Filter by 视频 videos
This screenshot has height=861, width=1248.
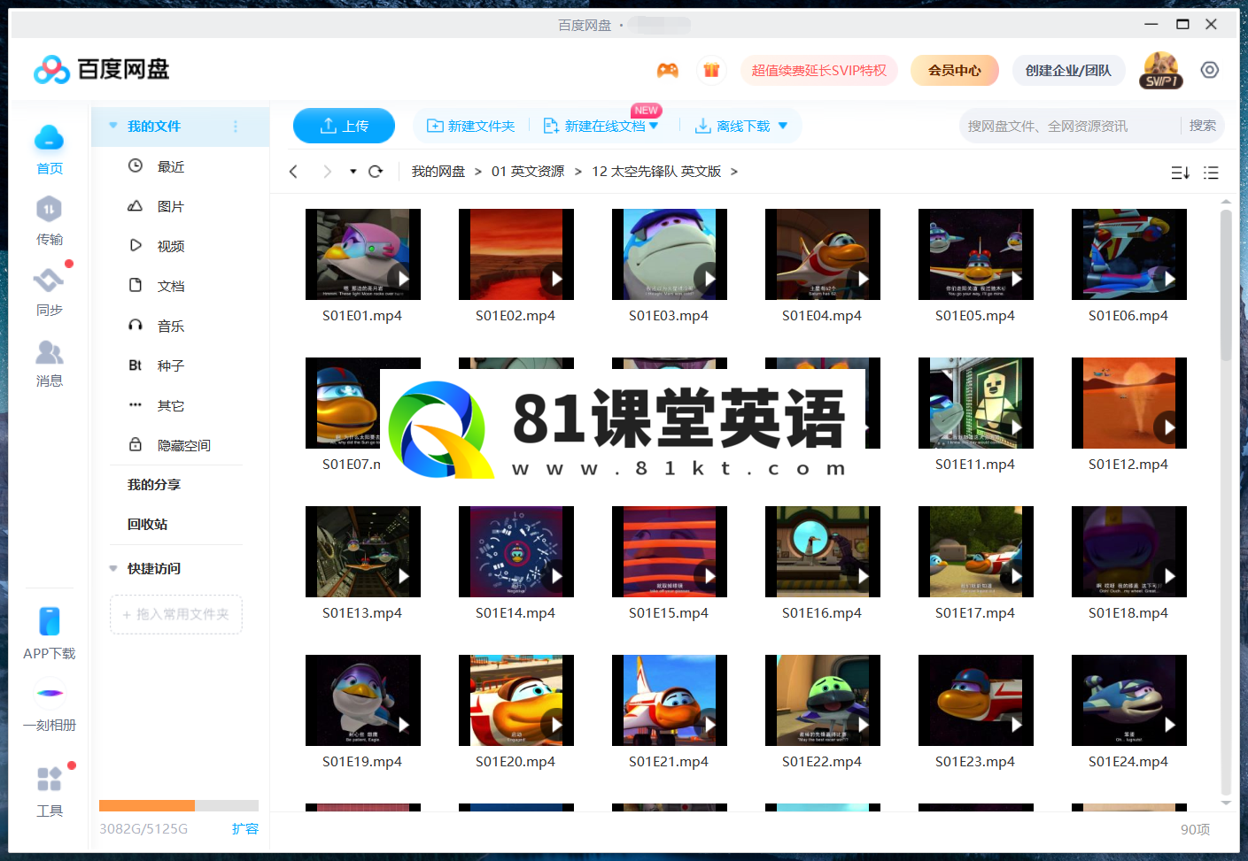click(x=170, y=246)
